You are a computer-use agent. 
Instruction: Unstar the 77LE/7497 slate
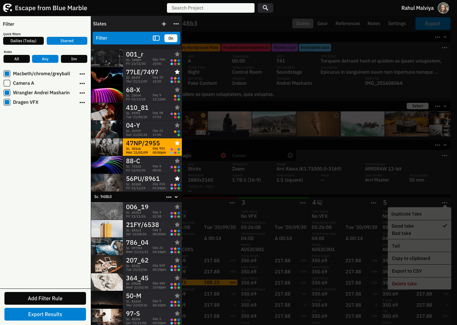click(x=177, y=72)
